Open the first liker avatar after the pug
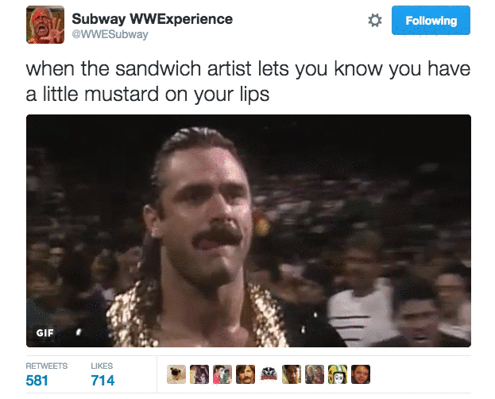Viewport: 495px width, 399px height. (199, 374)
